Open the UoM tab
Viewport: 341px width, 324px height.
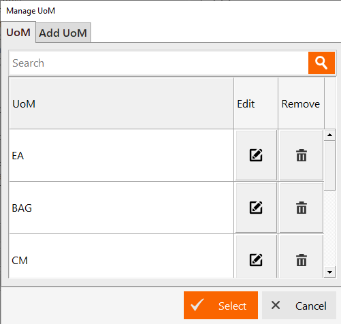click(18, 32)
